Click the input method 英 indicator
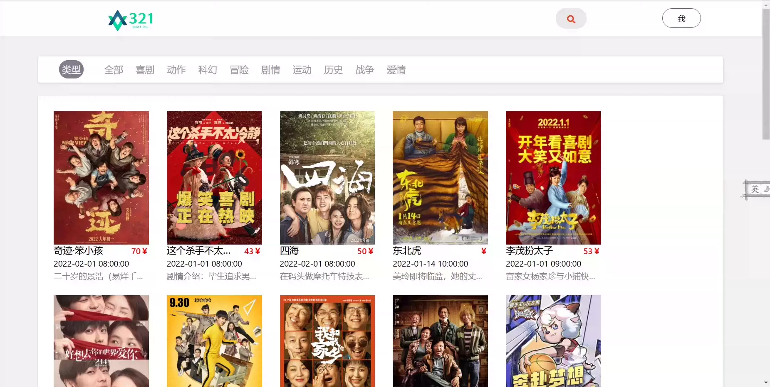Image resolution: width=770 pixels, height=387 pixels. coord(755,189)
